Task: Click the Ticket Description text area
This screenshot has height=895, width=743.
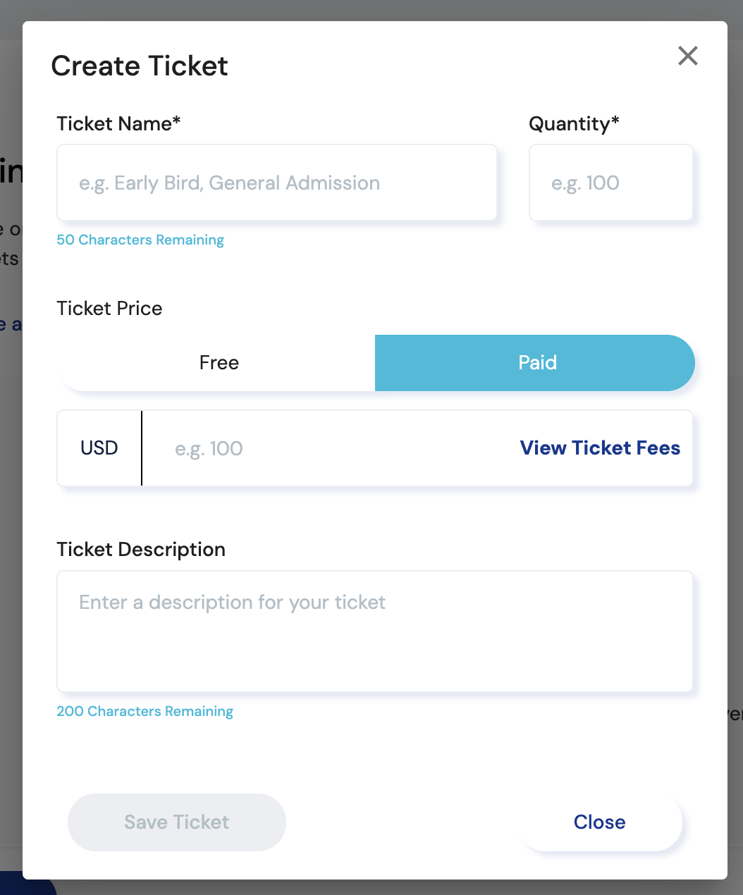Action: 374,631
